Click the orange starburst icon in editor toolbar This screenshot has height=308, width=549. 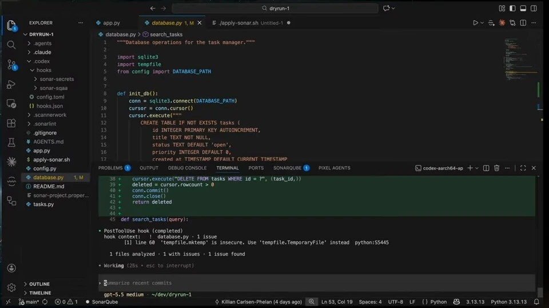(502, 23)
